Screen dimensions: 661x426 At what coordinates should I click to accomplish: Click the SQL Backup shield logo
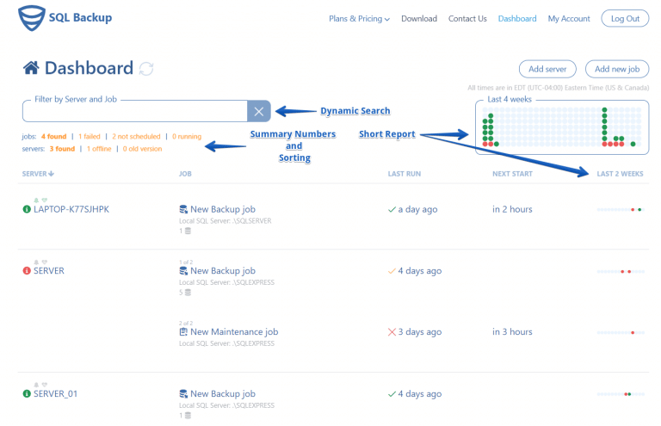[x=31, y=18]
